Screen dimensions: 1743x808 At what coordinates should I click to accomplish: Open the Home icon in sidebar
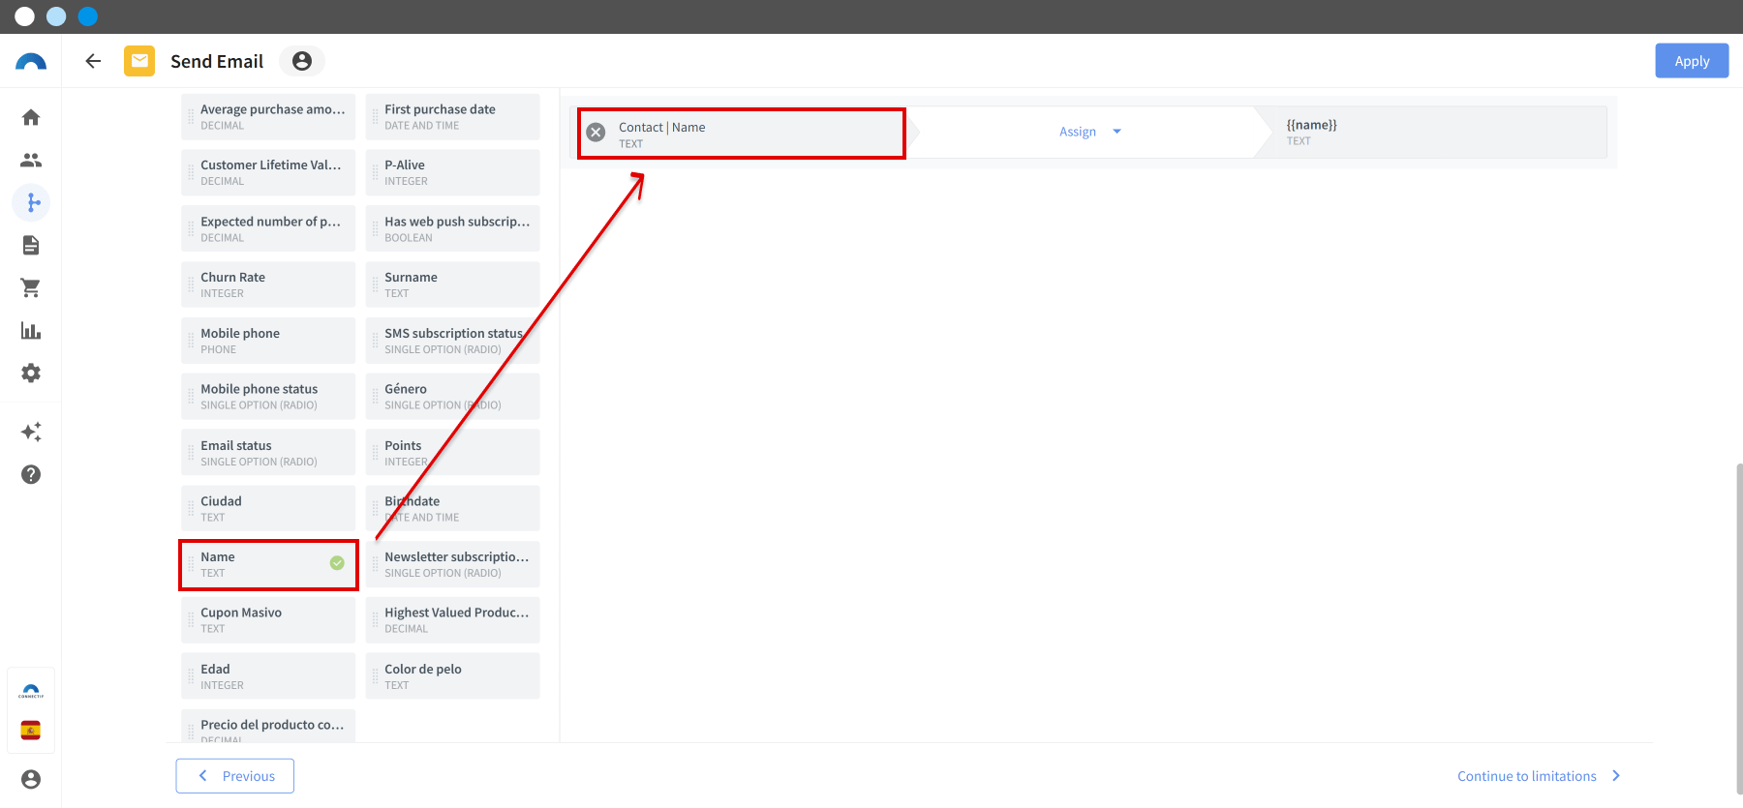[x=31, y=117]
